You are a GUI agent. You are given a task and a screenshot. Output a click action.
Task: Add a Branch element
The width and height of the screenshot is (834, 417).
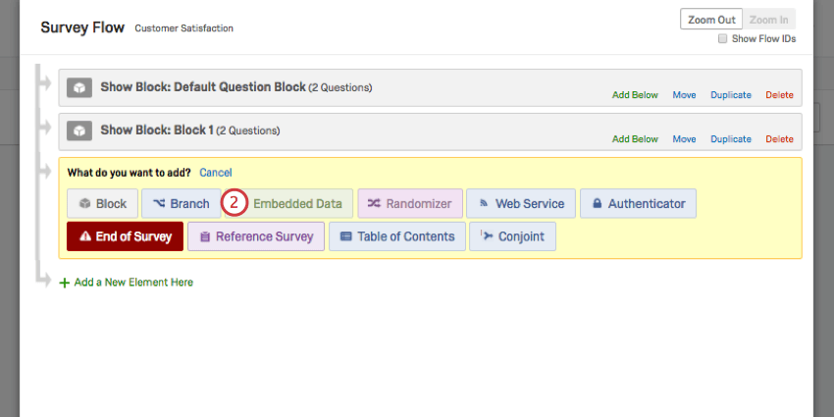tap(181, 204)
